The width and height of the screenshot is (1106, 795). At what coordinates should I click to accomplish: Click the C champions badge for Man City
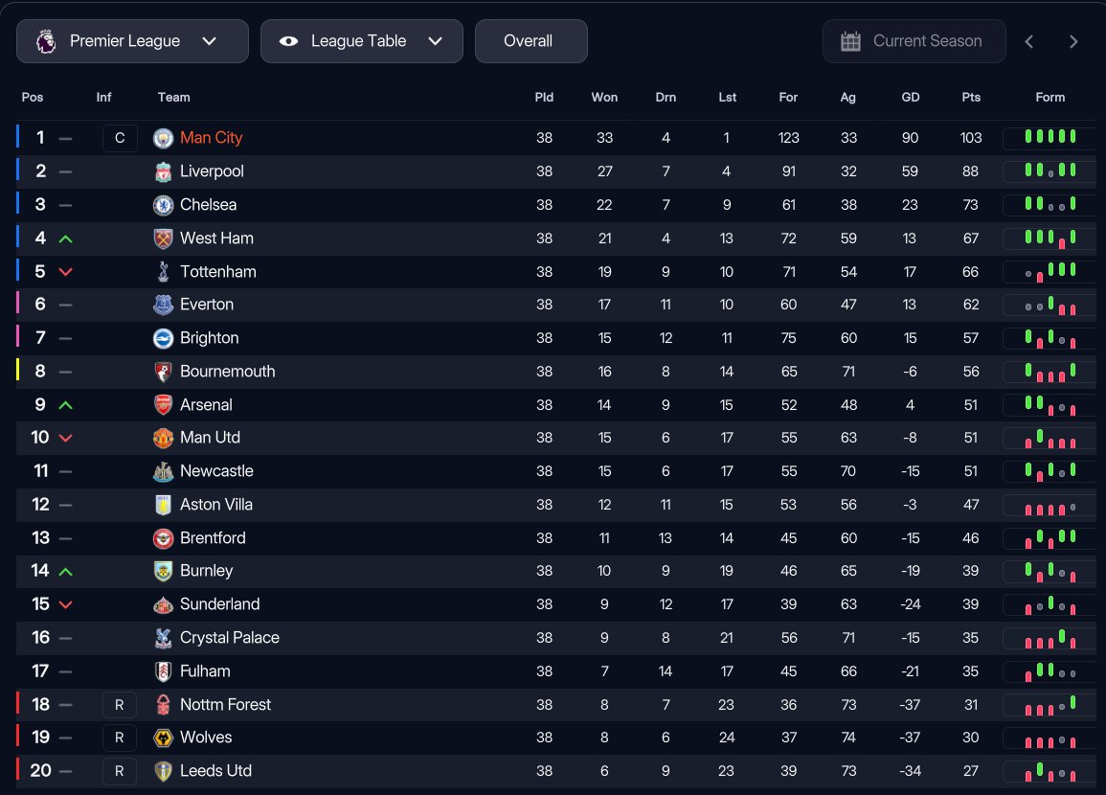pos(120,138)
